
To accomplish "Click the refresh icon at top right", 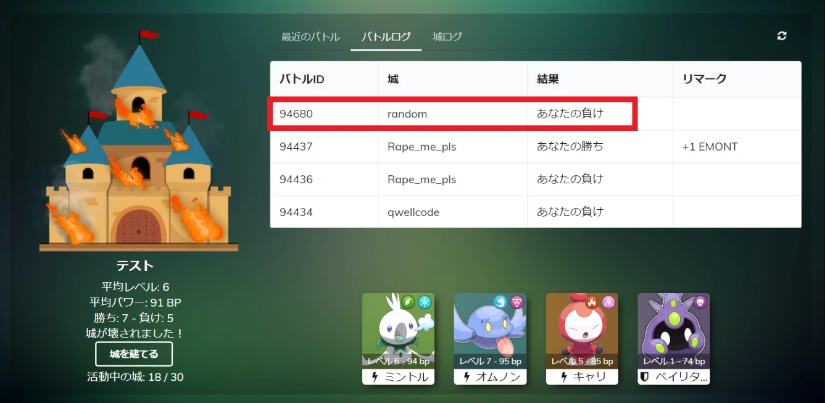I will click(782, 36).
